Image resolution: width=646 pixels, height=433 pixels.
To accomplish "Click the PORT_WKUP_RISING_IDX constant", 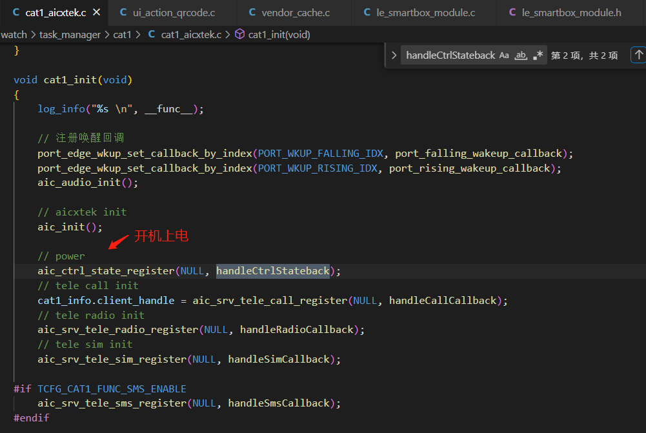I will point(318,168).
